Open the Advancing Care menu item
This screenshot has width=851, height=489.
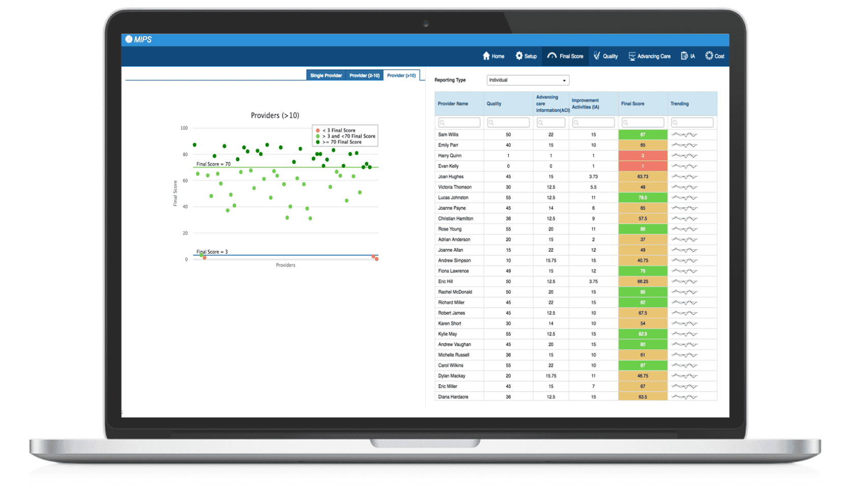(649, 56)
